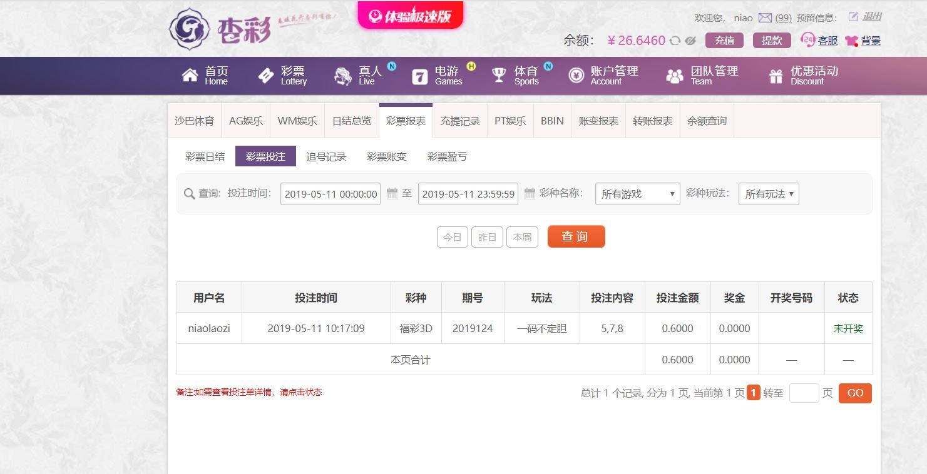Expand the lottery name dropdown
The height and width of the screenshot is (474, 927).
[x=637, y=194]
